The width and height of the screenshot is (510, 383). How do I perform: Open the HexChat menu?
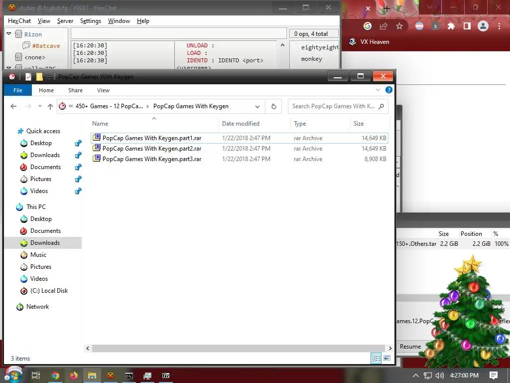tap(19, 21)
